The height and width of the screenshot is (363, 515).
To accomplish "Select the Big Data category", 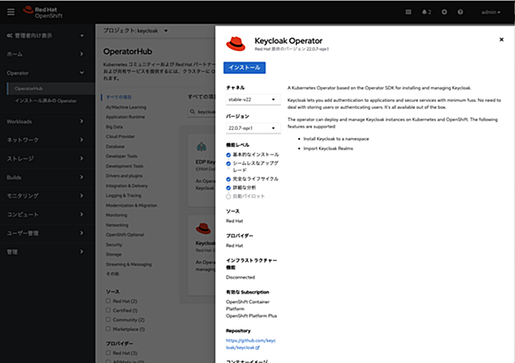I will 114,127.
